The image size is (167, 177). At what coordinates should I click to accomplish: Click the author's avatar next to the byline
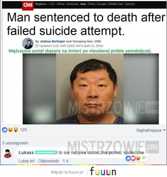[x=28, y=43]
